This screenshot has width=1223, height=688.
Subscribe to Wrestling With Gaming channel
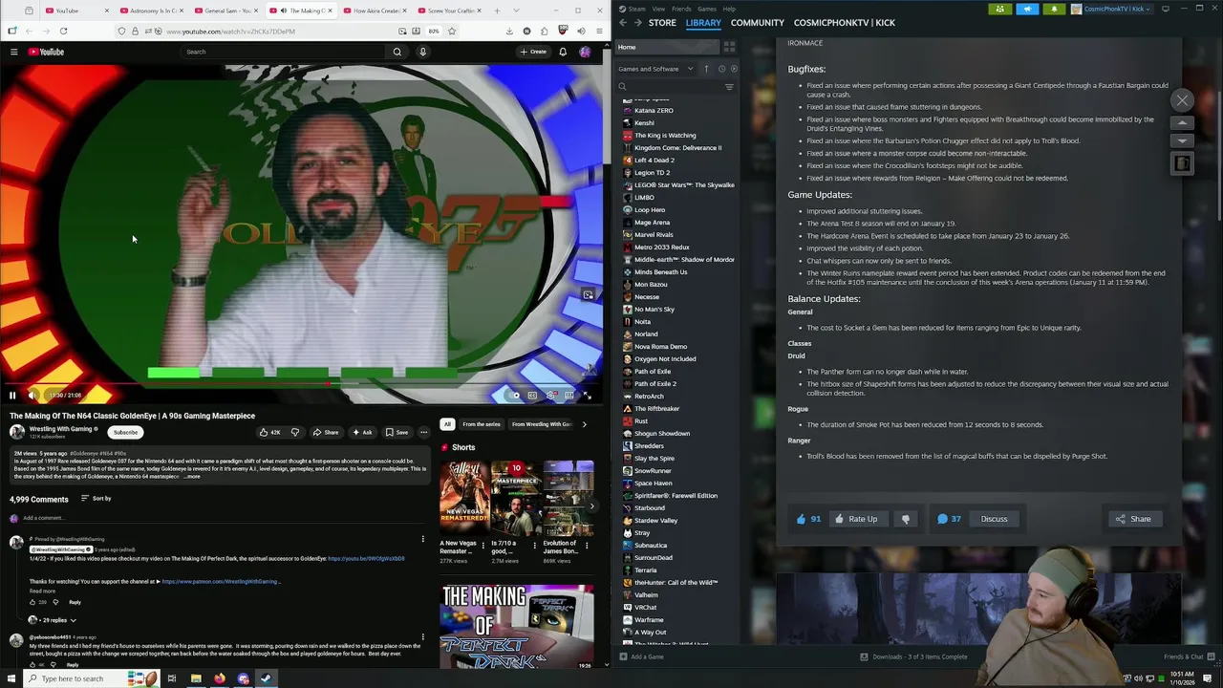coord(125,432)
